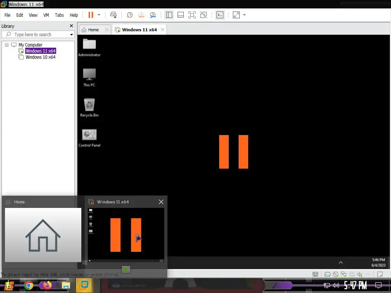The width and height of the screenshot is (391, 293).
Task: Enter full screen mode
Action: [192, 15]
